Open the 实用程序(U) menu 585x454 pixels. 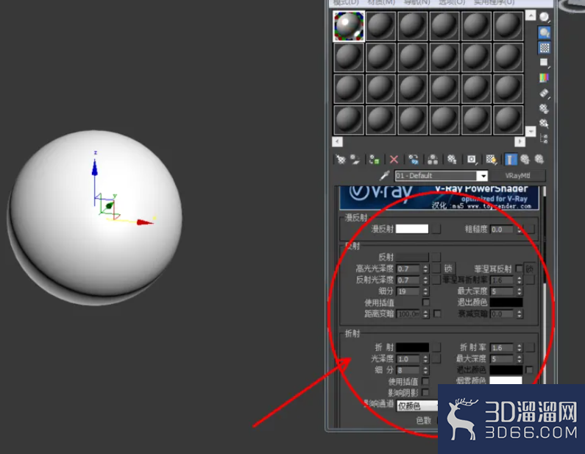pyautogui.click(x=494, y=2)
